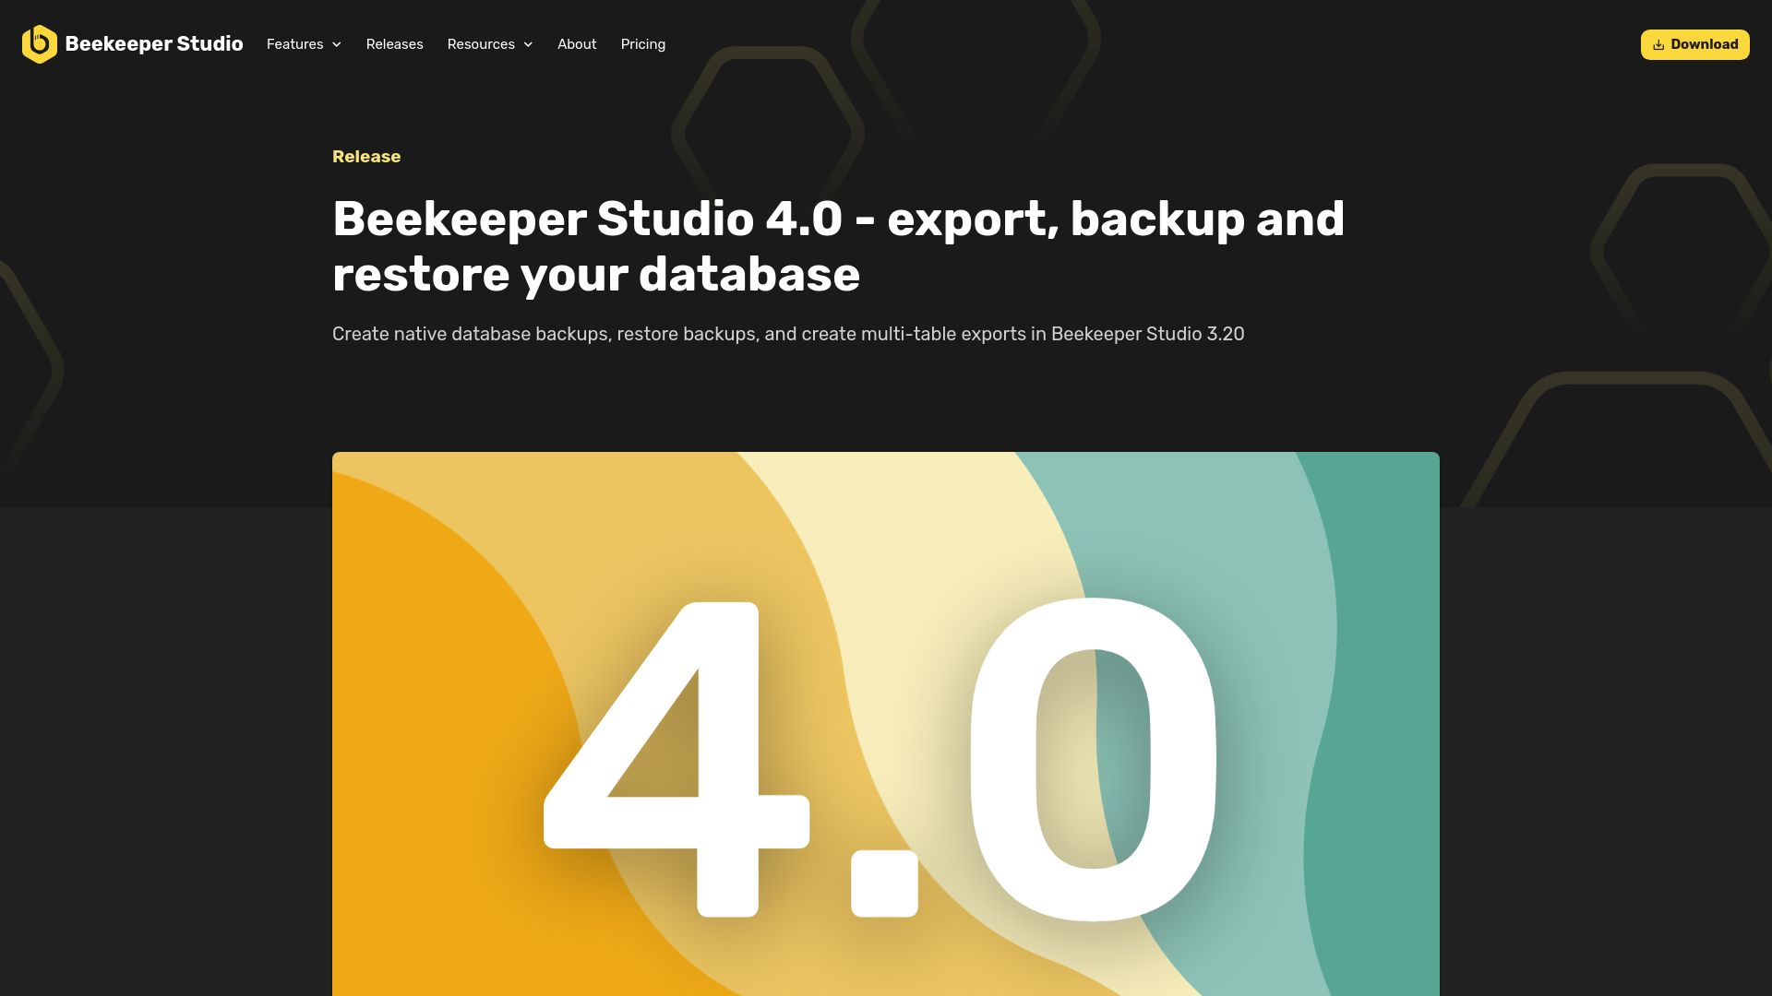Open the About page
The width and height of the screenshot is (1772, 996).
577,44
